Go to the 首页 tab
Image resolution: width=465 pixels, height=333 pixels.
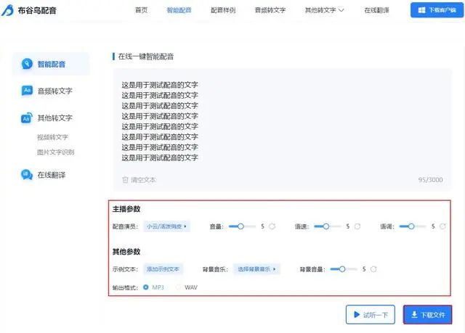click(x=141, y=10)
